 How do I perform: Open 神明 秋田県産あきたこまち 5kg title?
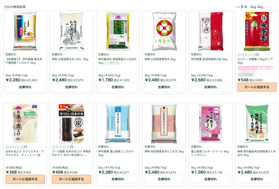coord(164,151)
